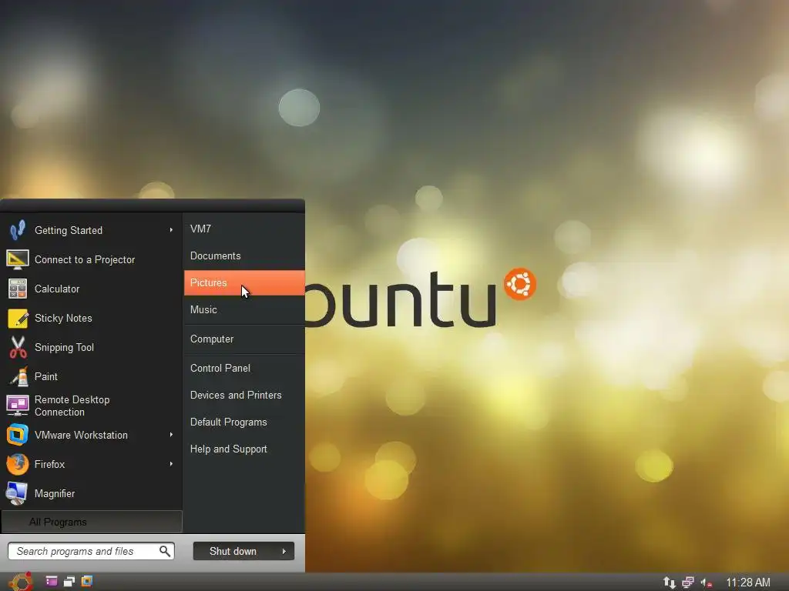Click the Remote Desktop Connection label

point(72,406)
